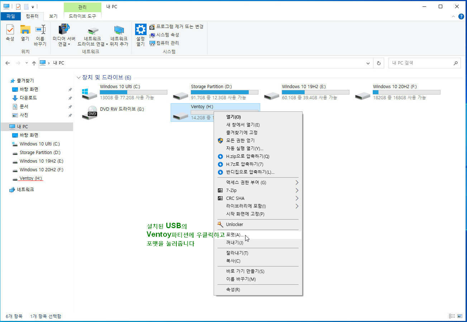This screenshot has width=467, height=322.
Task: Click Uninstall or change program (프로그램 제거 또는 변경)
Action: 176,27
